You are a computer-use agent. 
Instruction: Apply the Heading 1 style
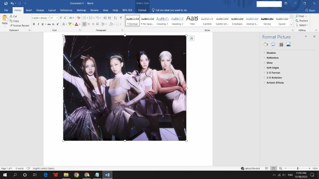click(162, 20)
